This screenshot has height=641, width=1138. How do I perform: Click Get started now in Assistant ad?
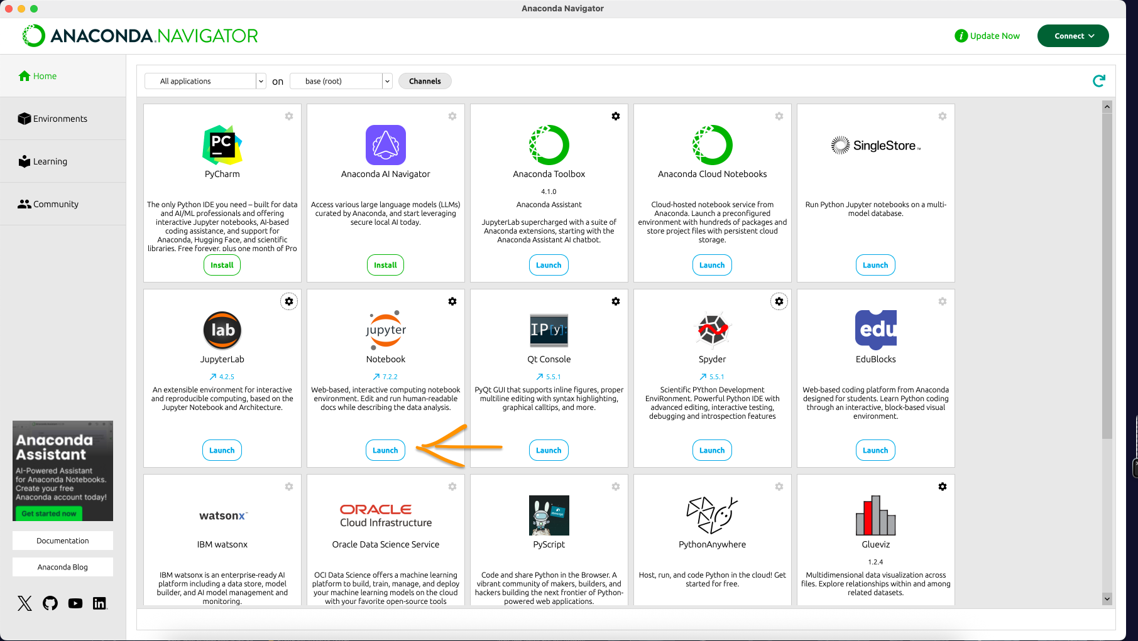click(48, 514)
